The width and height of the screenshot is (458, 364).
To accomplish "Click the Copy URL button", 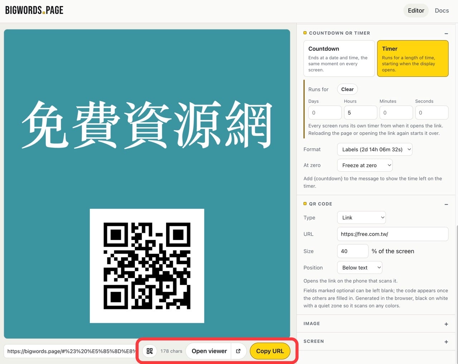I will (x=270, y=351).
